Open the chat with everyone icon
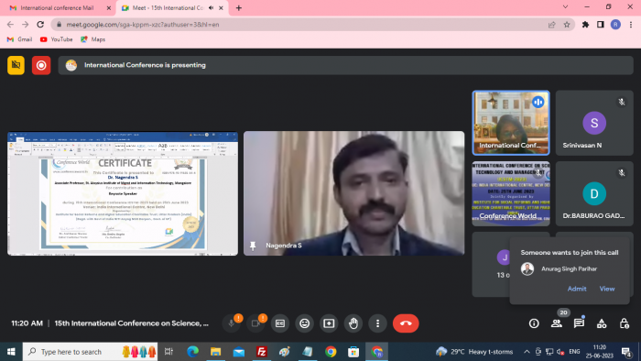 579,323
